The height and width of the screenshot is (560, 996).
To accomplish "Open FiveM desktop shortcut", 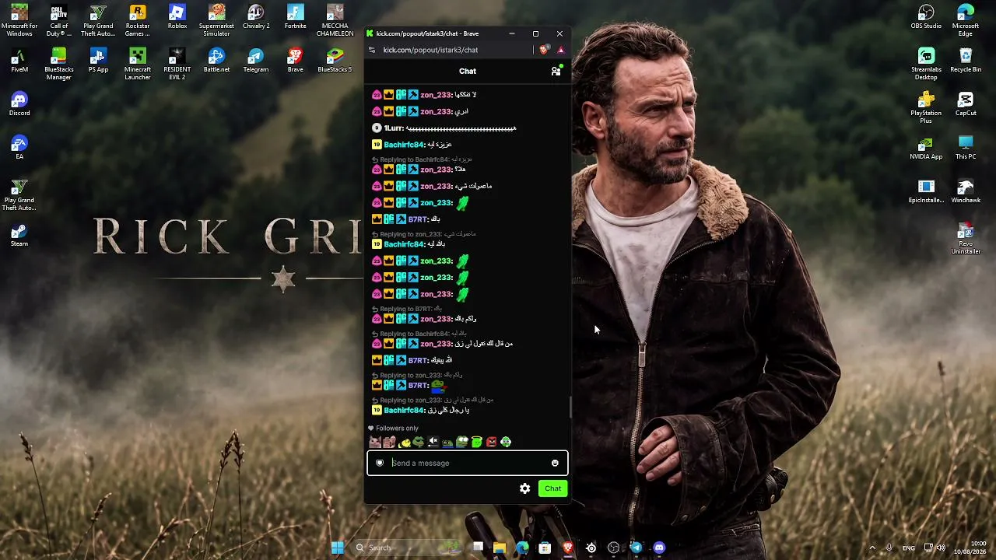I will pyautogui.click(x=19, y=61).
